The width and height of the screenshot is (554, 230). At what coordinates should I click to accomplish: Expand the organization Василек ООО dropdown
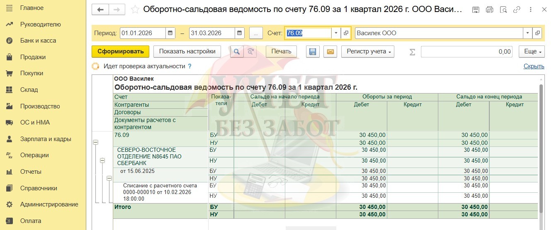click(x=527, y=33)
